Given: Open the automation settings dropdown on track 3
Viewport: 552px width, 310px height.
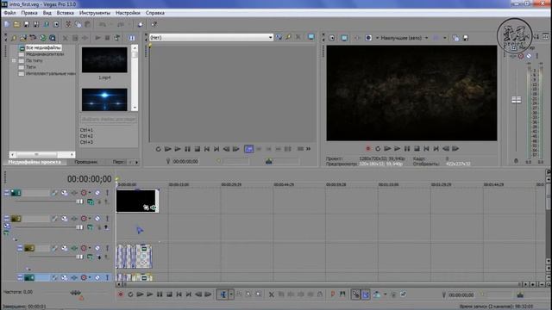Looking at the screenshot, I should [90, 248].
